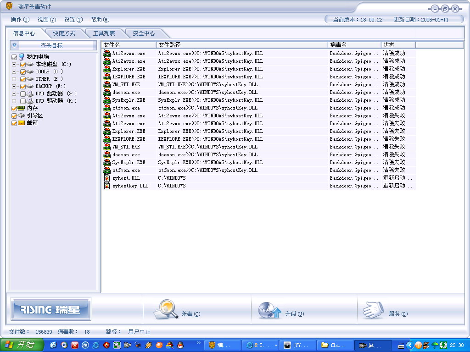
Task: Click the 升级 globe upgrade icon
Action: (x=269, y=310)
